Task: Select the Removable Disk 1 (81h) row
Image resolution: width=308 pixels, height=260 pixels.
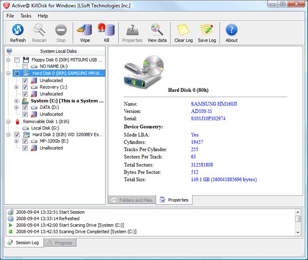Action: coord(42,121)
